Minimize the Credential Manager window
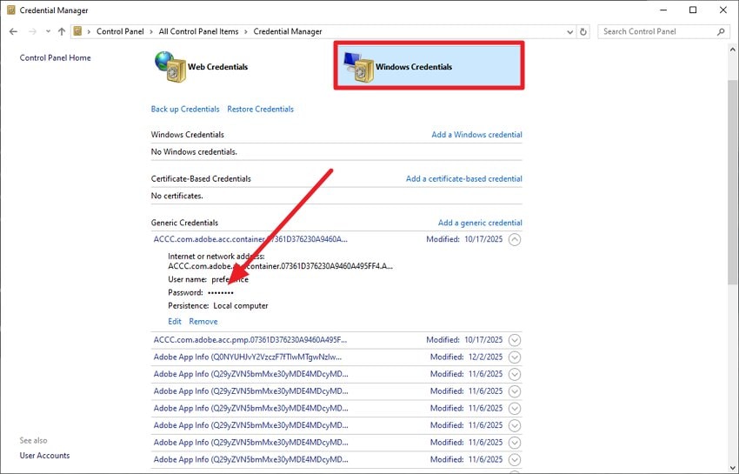The width and height of the screenshot is (739, 474). pyautogui.click(x=663, y=10)
